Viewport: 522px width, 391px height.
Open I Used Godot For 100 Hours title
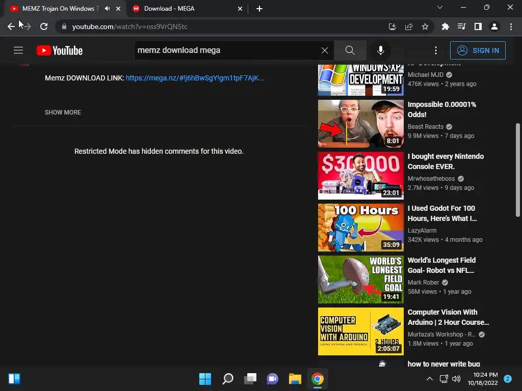pos(442,213)
